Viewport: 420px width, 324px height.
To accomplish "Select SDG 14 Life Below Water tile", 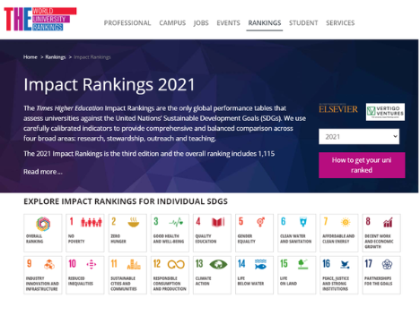I will coord(254,275).
